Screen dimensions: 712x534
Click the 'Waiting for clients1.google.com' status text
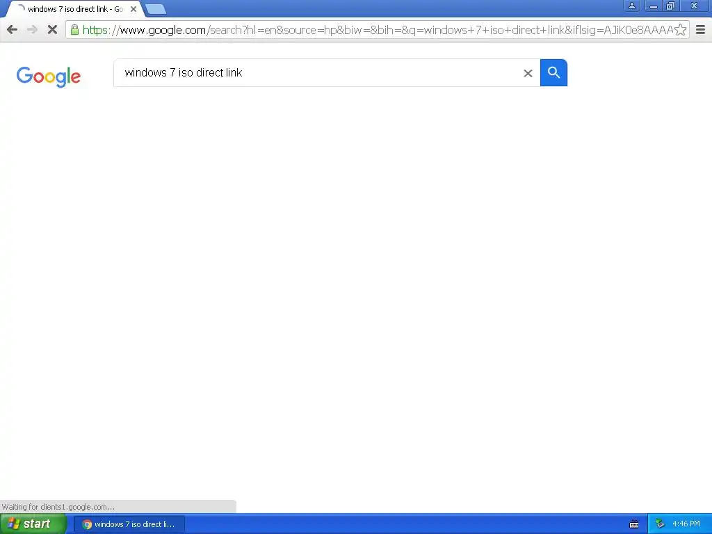58,507
